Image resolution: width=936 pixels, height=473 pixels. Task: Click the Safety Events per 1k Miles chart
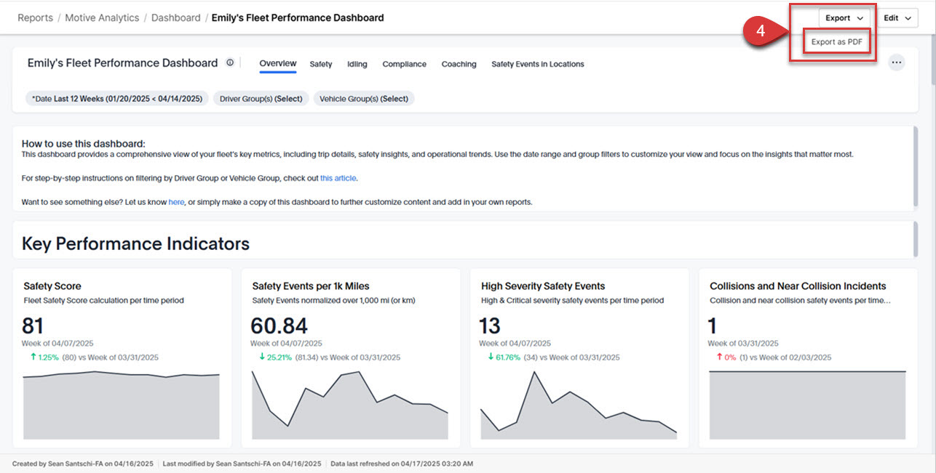(350, 405)
